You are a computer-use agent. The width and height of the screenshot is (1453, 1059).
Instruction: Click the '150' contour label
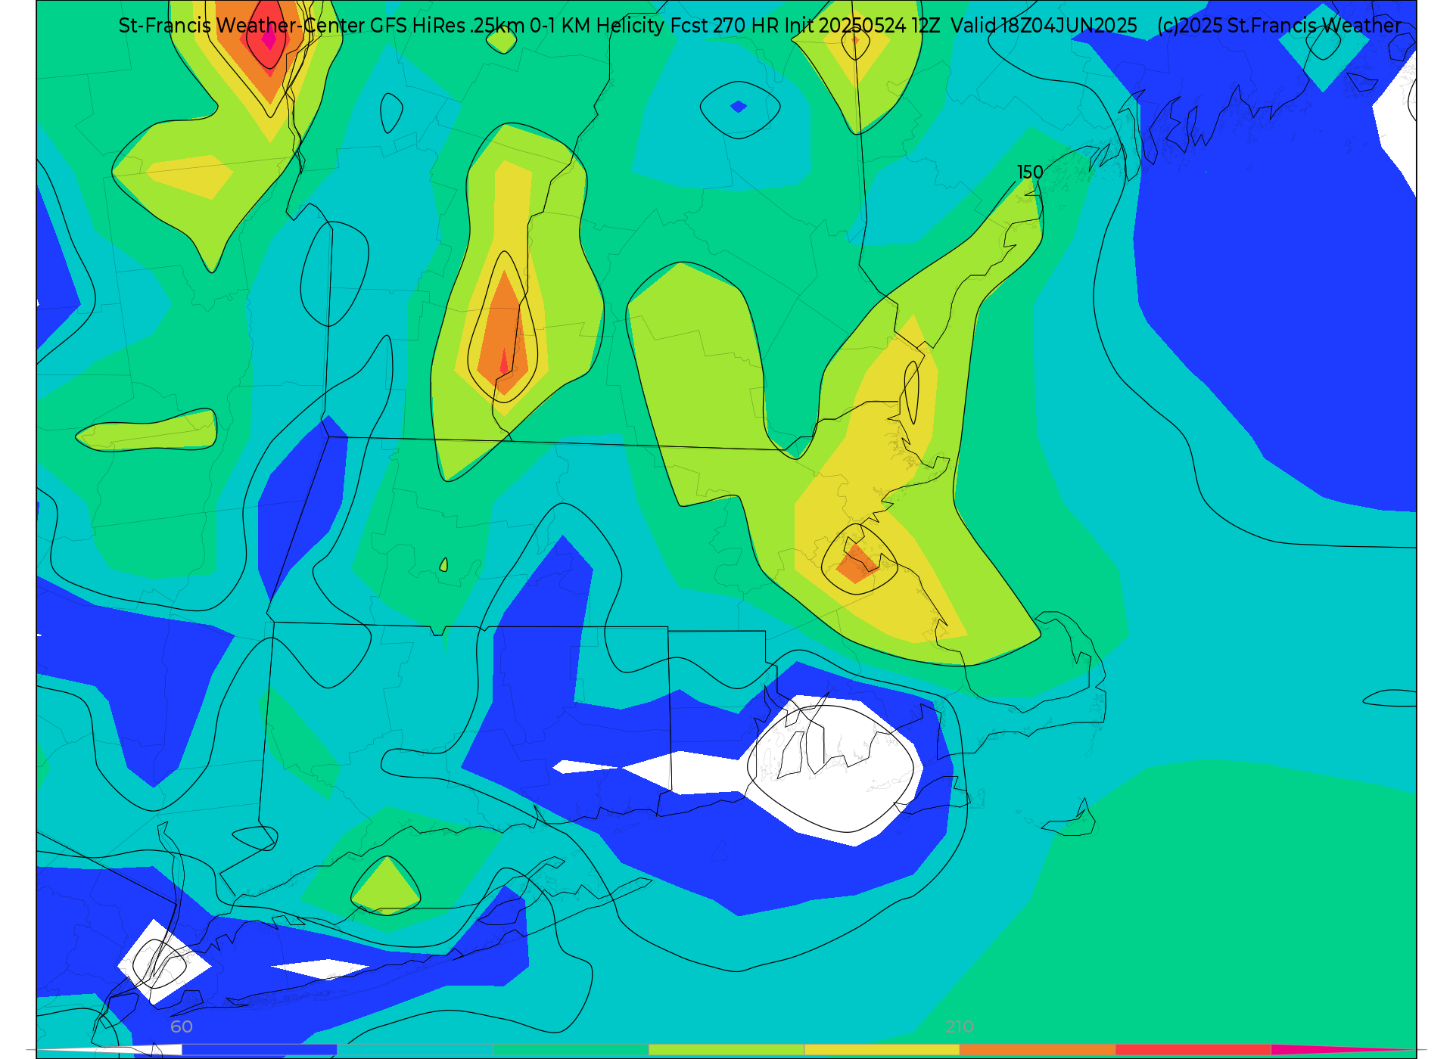(1030, 172)
